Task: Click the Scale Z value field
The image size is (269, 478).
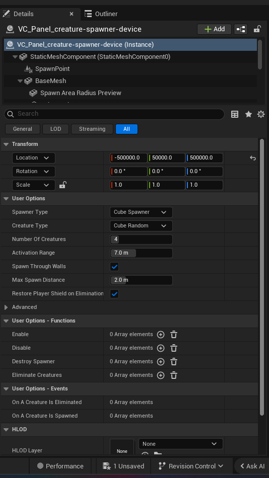Action: (x=205, y=185)
